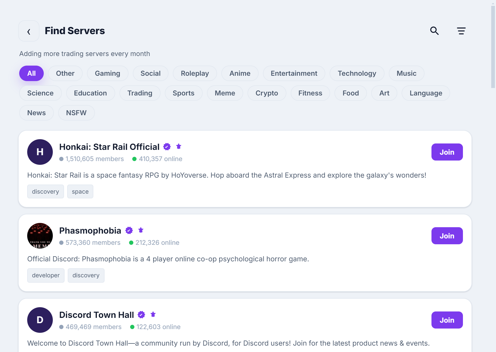Select the Anime category
496x352 pixels.
click(x=240, y=73)
